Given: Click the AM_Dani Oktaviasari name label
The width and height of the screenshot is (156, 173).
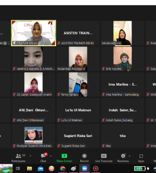Looking at the screenshot, I should click(30, 120).
